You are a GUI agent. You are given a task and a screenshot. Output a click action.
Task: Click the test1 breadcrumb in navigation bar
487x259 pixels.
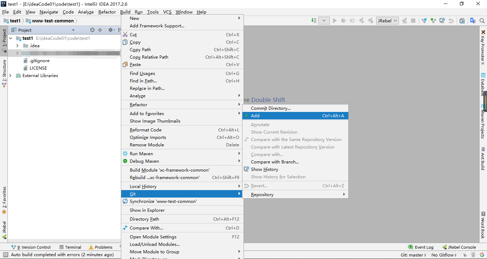tap(12, 21)
